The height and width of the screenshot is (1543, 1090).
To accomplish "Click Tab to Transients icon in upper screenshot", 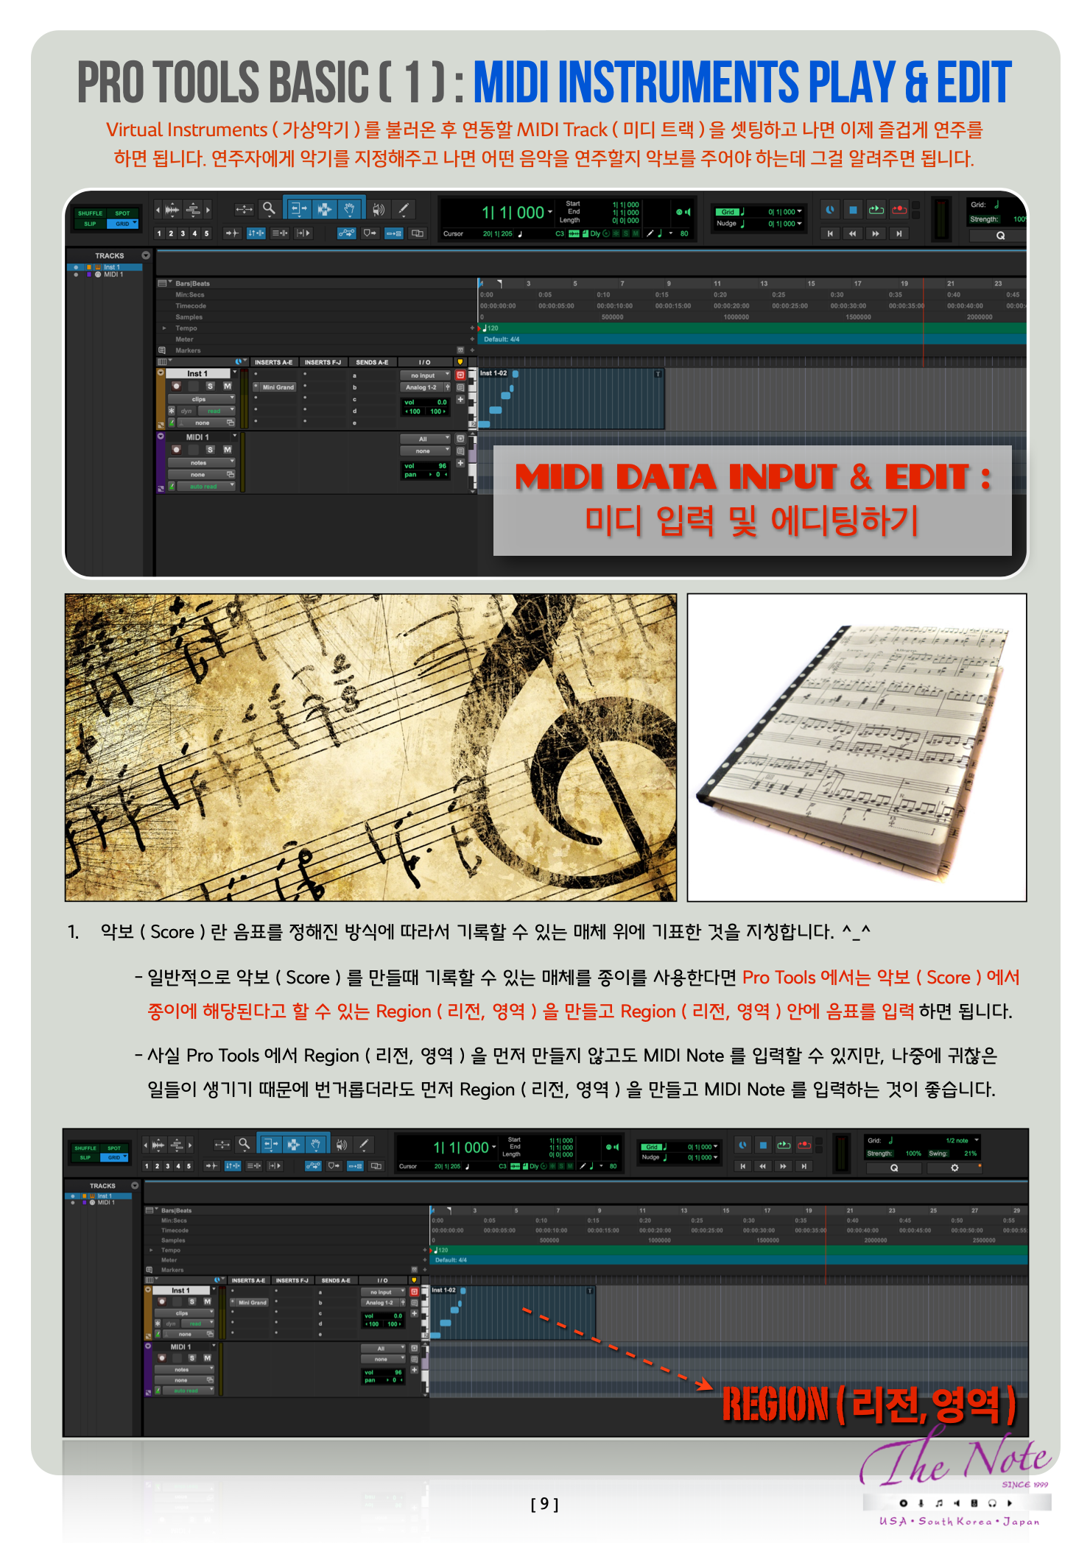I will point(232,233).
